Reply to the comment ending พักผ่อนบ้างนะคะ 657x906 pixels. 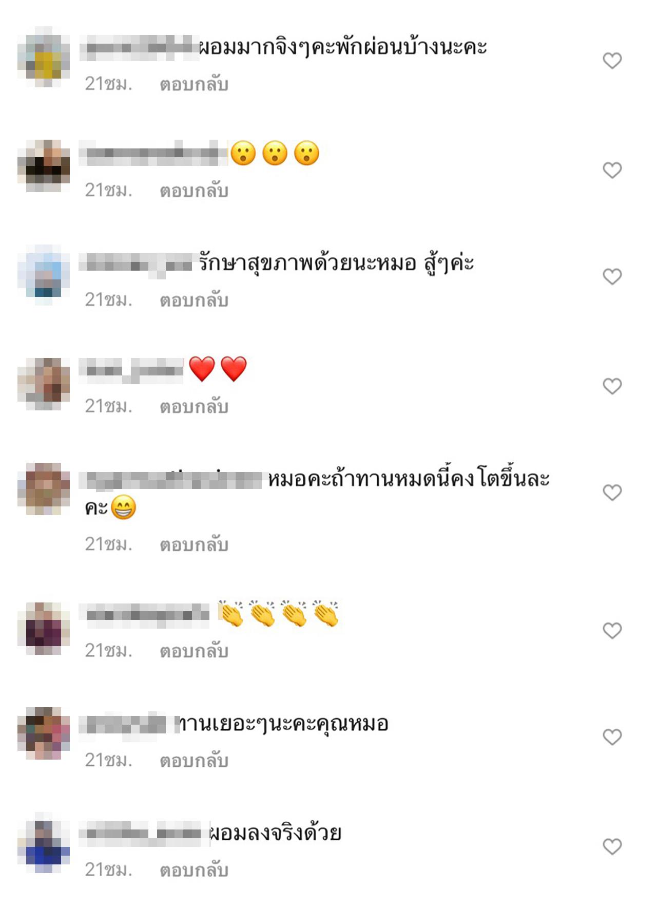[194, 84]
